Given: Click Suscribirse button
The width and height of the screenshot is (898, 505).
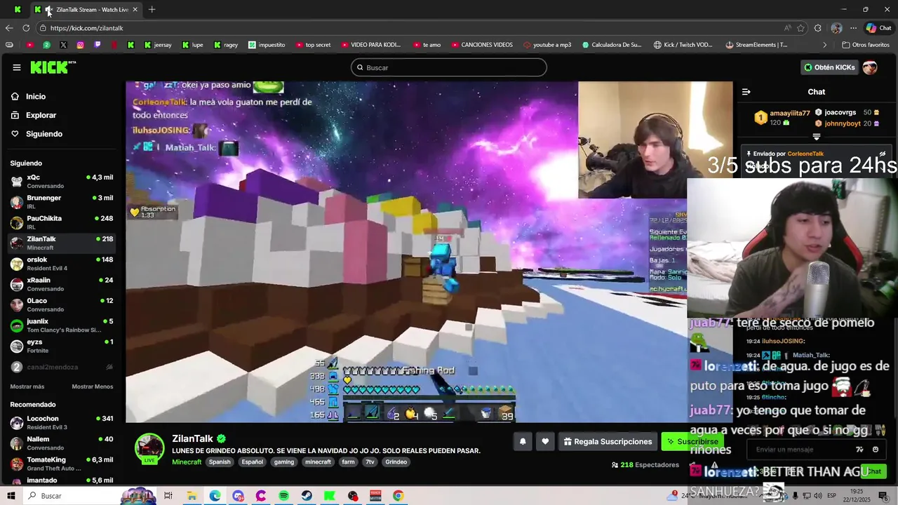Looking at the screenshot, I should point(692,441).
